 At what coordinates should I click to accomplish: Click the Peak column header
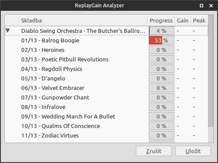click(x=199, y=20)
